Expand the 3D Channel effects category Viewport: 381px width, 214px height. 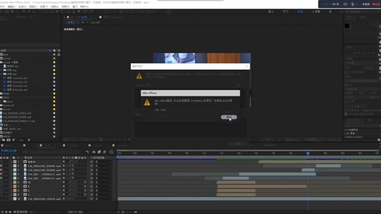pos(345,134)
